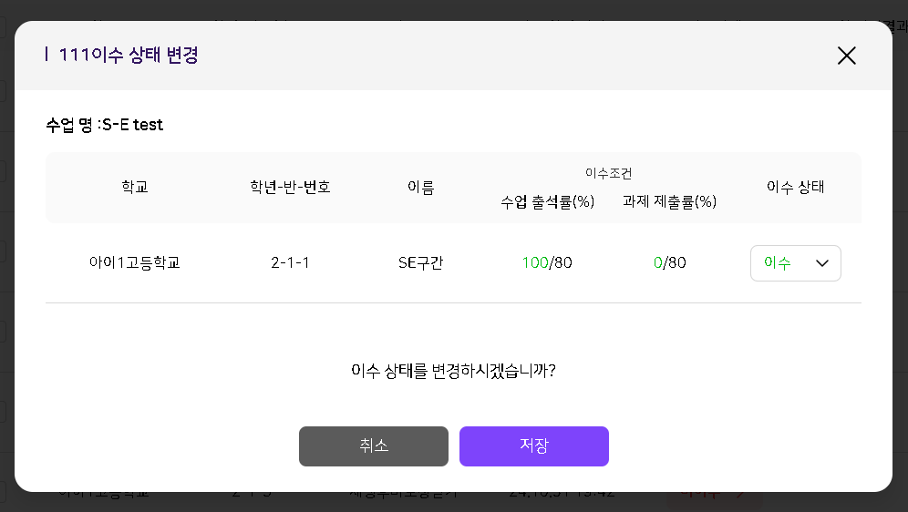This screenshot has height=512, width=908.
Task: Save changes with the 저장 button
Action: pos(533,446)
